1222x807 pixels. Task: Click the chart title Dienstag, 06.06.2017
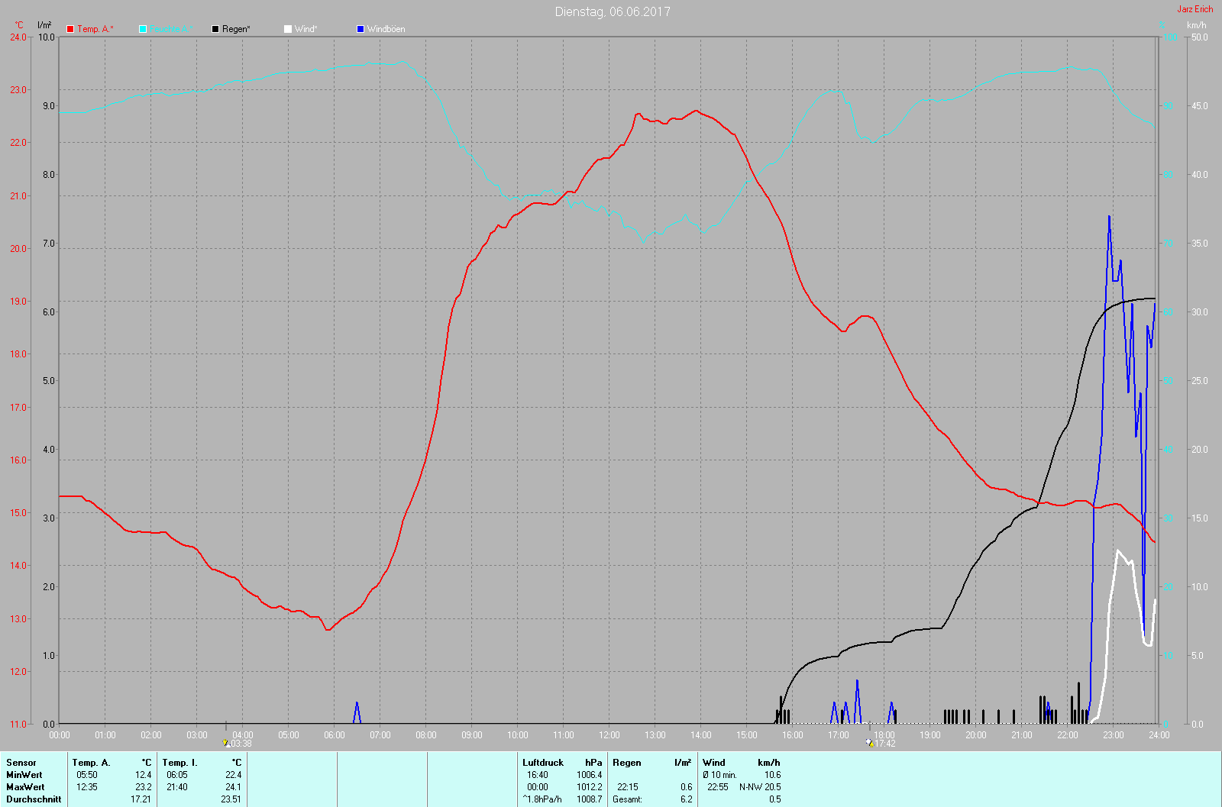click(x=613, y=11)
